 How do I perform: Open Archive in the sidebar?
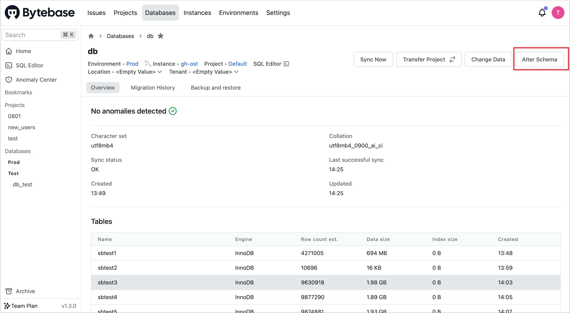point(25,291)
